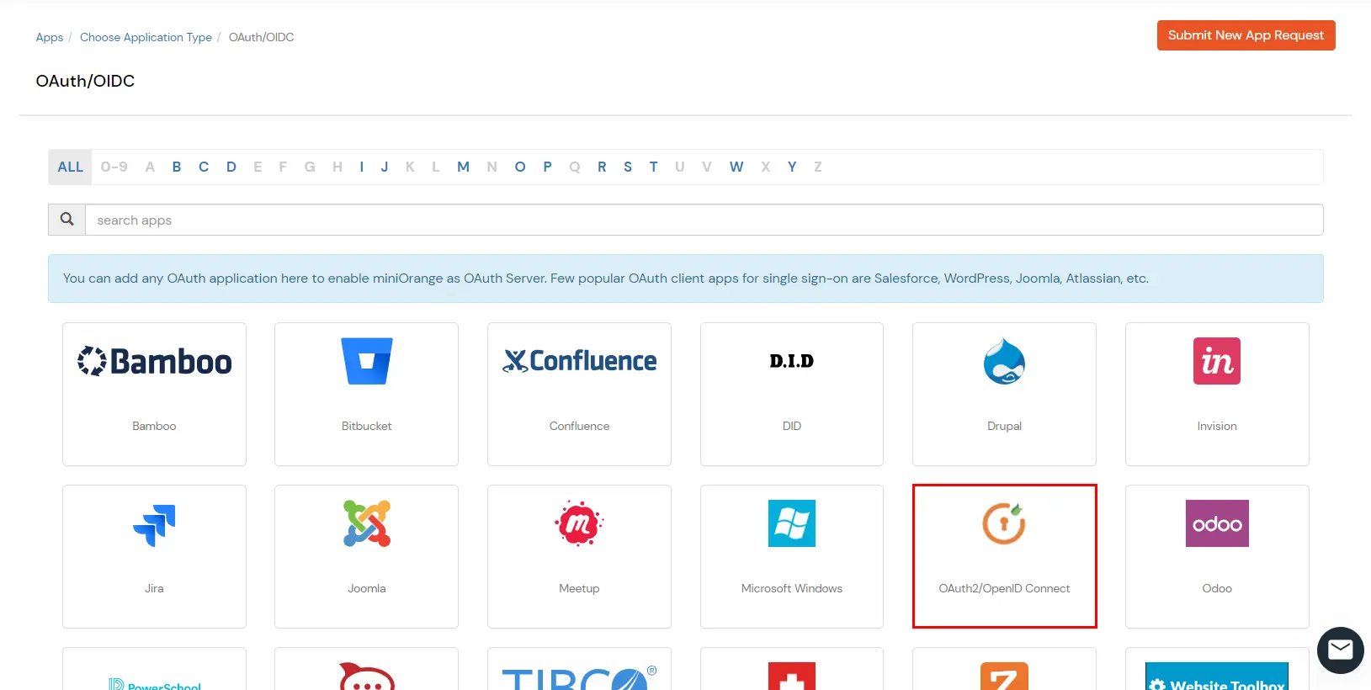Select the PowerSchool app logo
This screenshot has width=1371, height=690.
point(154,683)
